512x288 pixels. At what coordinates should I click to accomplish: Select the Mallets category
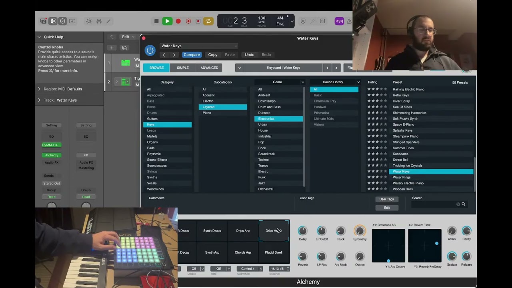pyautogui.click(x=168, y=136)
